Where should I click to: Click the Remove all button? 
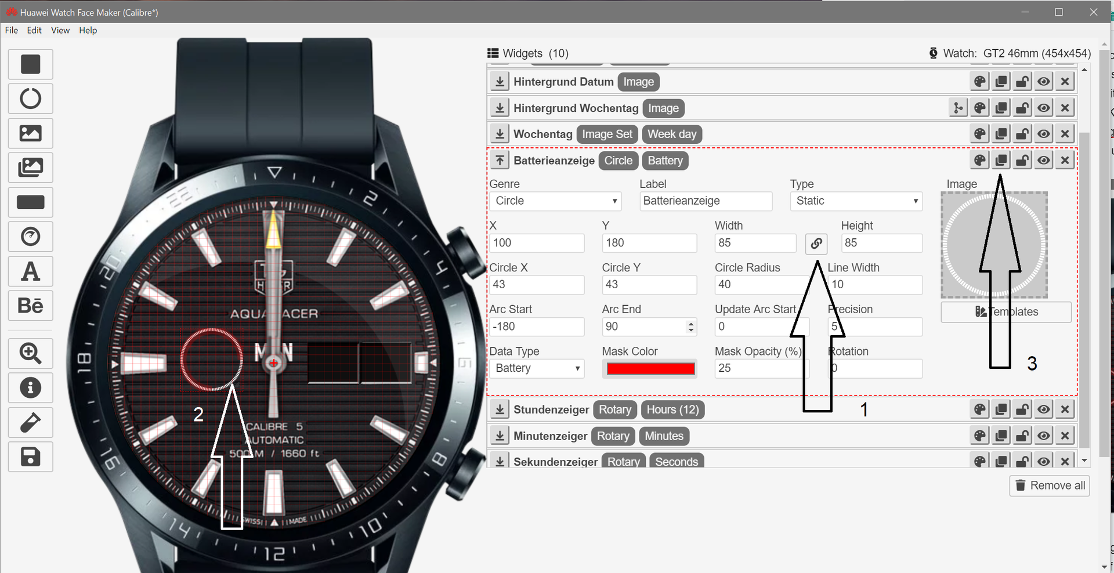tap(1050, 486)
